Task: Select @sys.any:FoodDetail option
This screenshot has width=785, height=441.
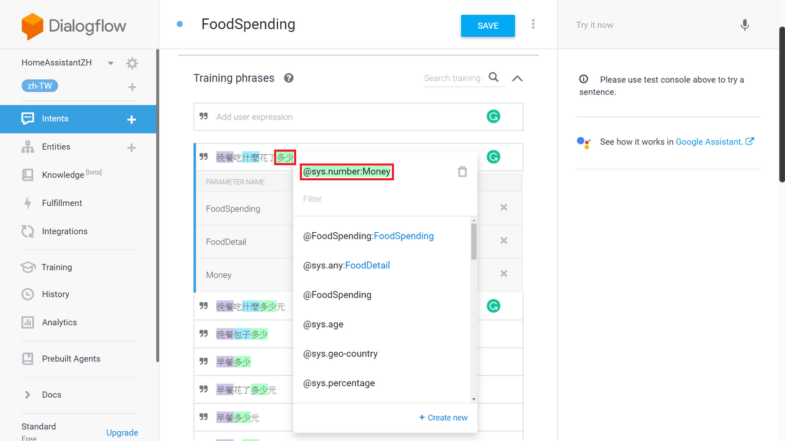Action: (347, 265)
